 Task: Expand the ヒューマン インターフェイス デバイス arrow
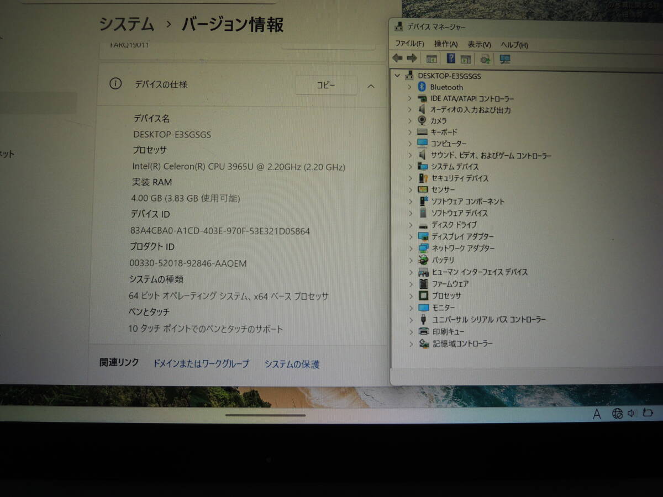(x=411, y=272)
